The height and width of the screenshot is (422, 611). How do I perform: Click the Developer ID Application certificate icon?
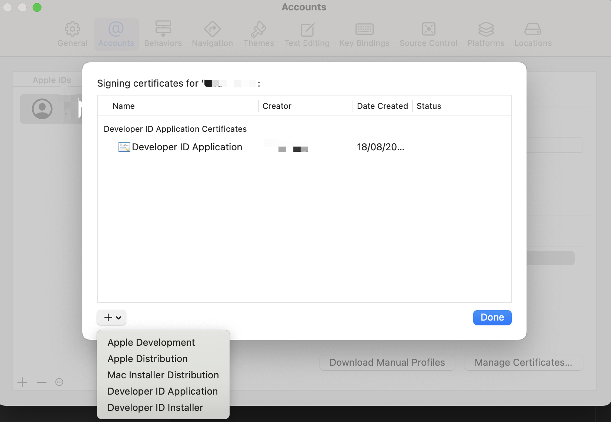click(124, 147)
